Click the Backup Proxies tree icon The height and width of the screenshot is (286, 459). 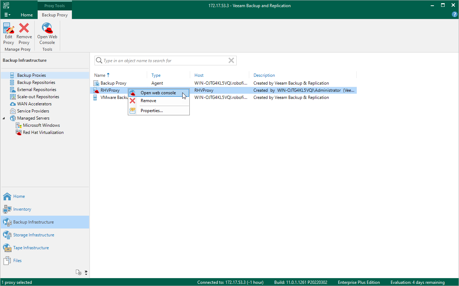pos(12,75)
